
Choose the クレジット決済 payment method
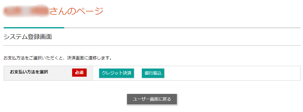116,73
